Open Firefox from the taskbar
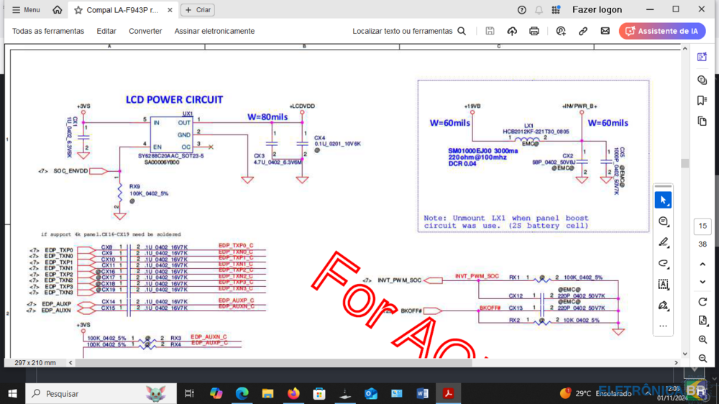Viewport: 719px width, 404px height. (293, 393)
